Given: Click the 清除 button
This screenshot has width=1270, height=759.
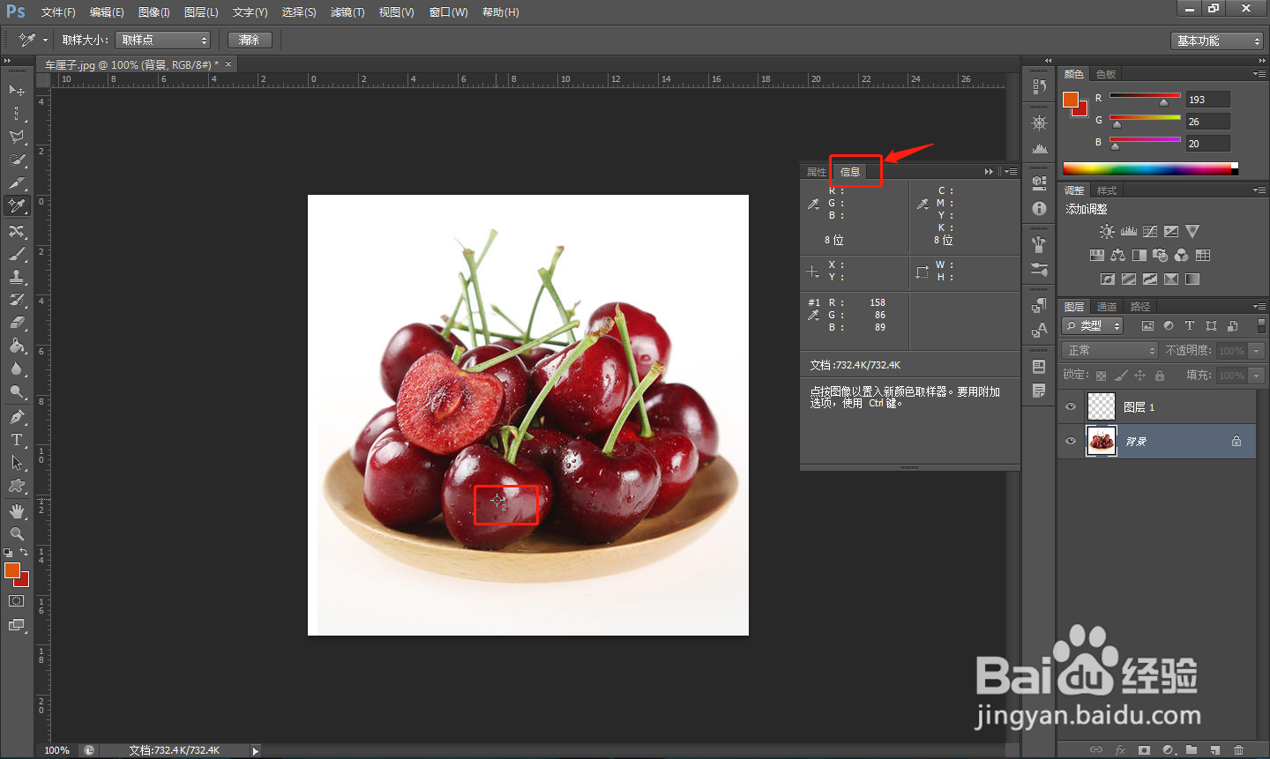Looking at the screenshot, I should (x=250, y=40).
